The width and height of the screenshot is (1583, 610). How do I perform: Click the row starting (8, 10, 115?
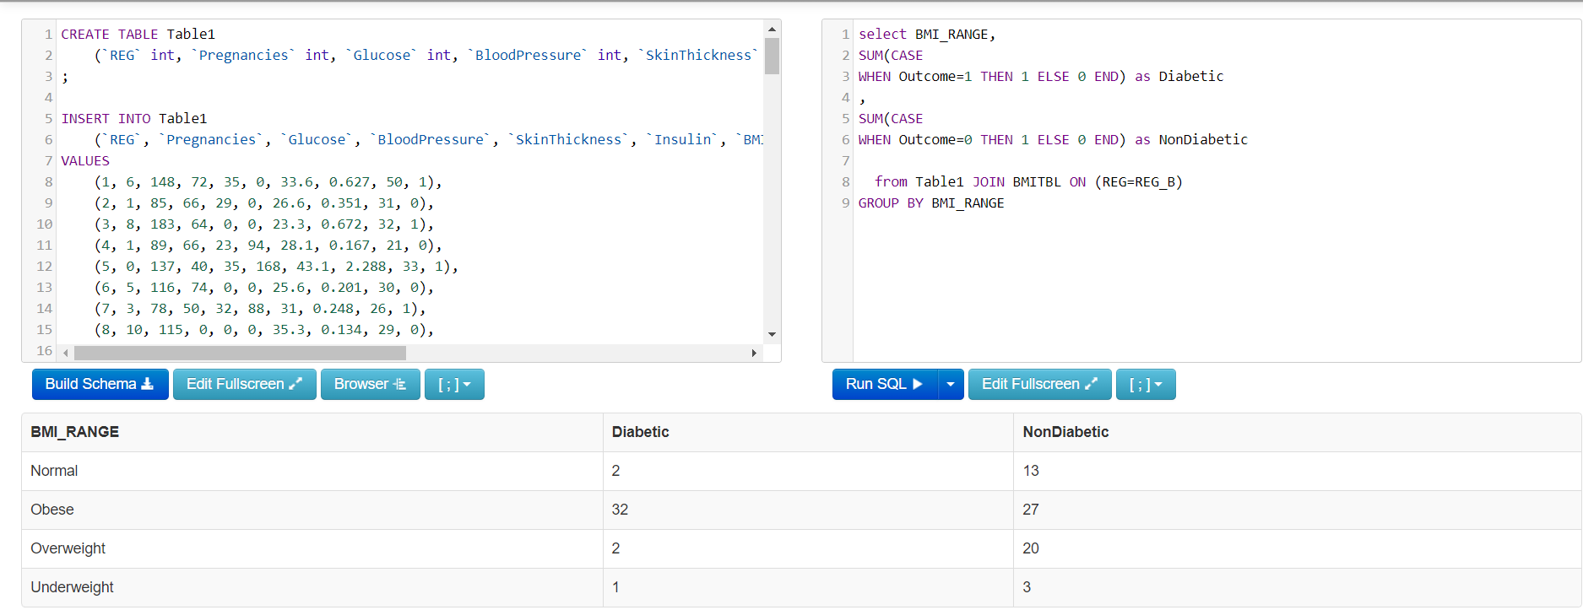[x=263, y=330]
